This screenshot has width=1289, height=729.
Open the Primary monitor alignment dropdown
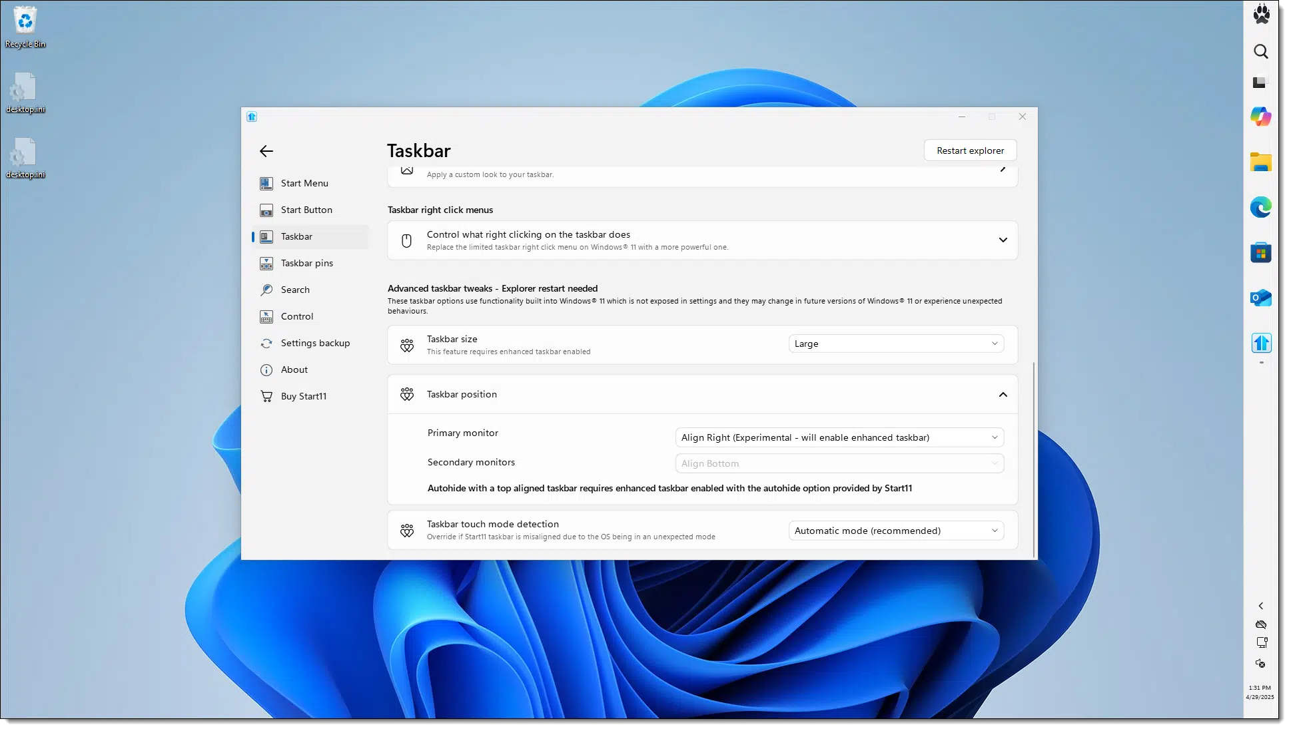[x=839, y=437]
